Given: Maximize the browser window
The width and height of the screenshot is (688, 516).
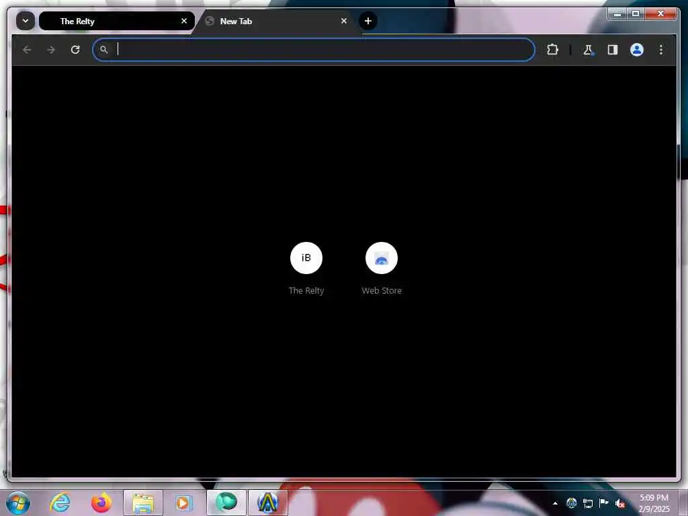Looking at the screenshot, I should 636,13.
